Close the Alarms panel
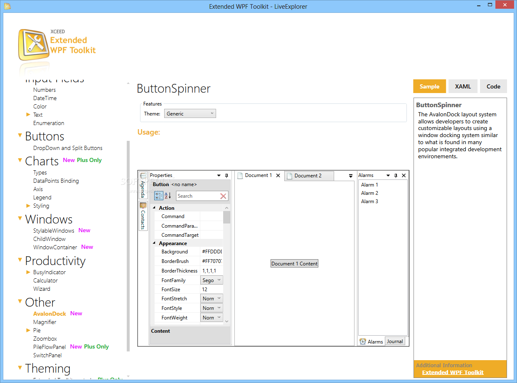The image size is (517, 383). click(404, 176)
